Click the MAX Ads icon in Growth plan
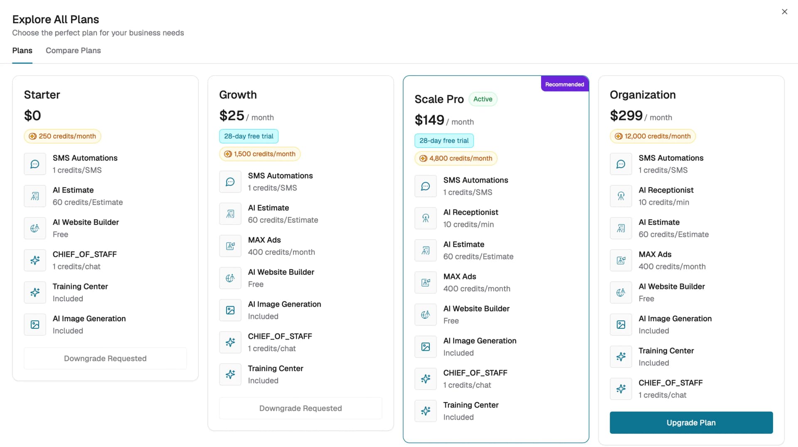This screenshot has height=447, width=798. (x=230, y=246)
